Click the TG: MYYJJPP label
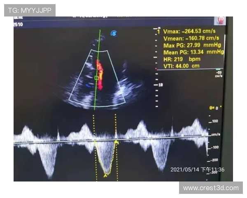Image resolution: width=247 pixels, height=198 pixels. (x=30, y=10)
